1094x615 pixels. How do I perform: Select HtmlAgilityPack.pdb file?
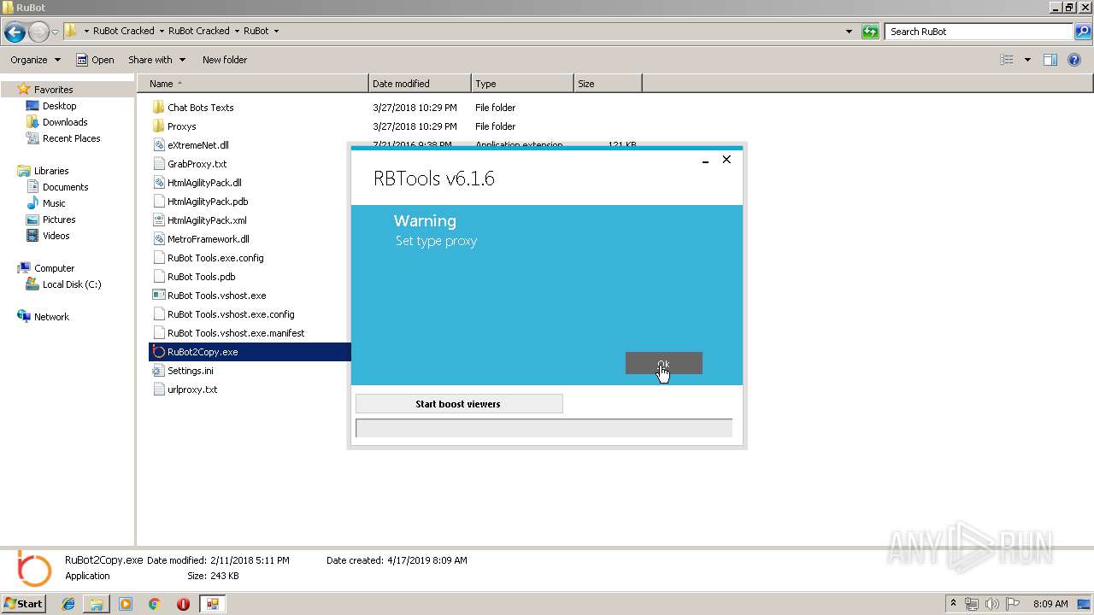tap(208, 202)
